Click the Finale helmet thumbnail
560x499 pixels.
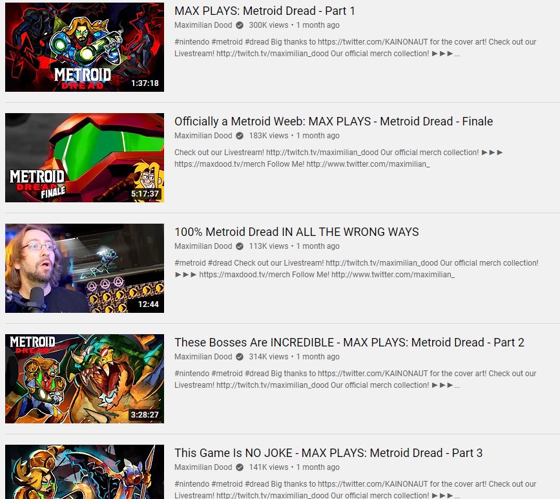pos(85,158)
